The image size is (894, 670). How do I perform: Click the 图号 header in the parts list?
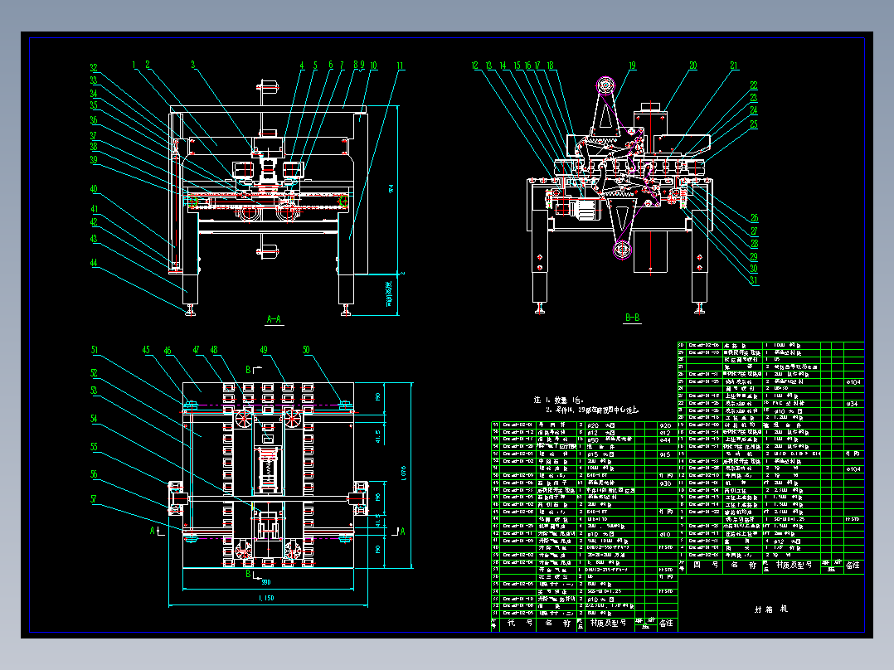[705, 565]
